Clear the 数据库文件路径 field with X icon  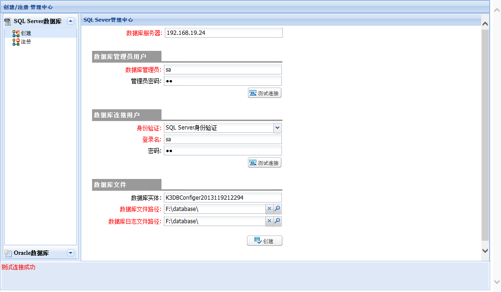(269, 209)
